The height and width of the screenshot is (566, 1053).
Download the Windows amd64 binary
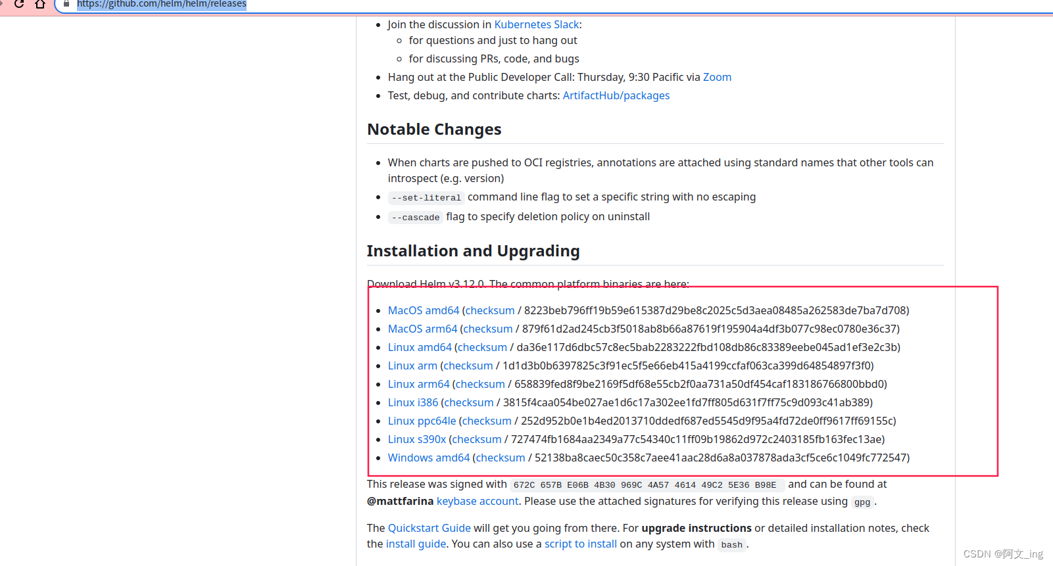coord(428,457)
